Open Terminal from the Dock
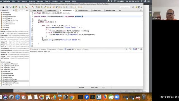Image resolution: width=179 pixels, height=101 pixels. pyautogui.click(x=81, y=97)
